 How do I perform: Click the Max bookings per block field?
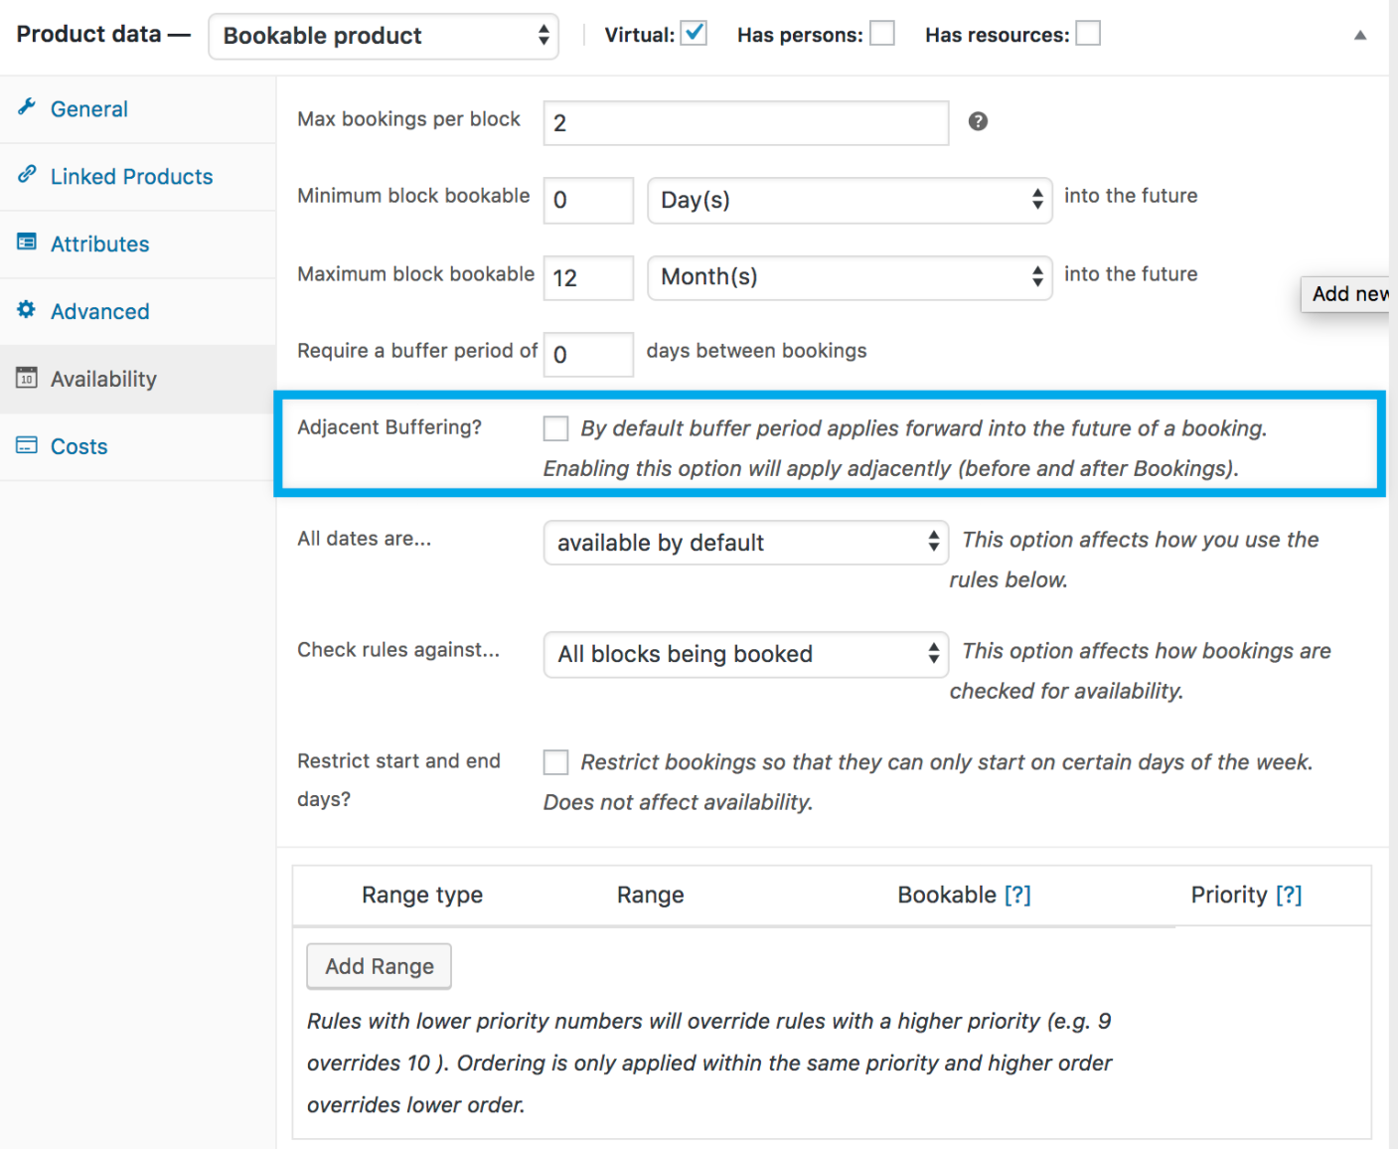(x=745, y=122)
